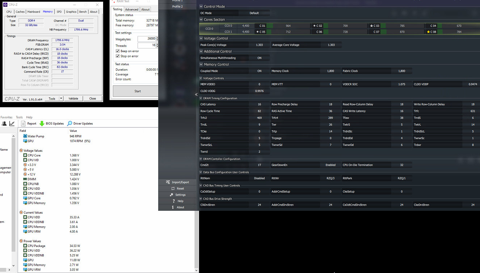The image size is (480, 273).
Task: Collapse CAD Bus Drive Strength subsection
Action: click(201, 199)
